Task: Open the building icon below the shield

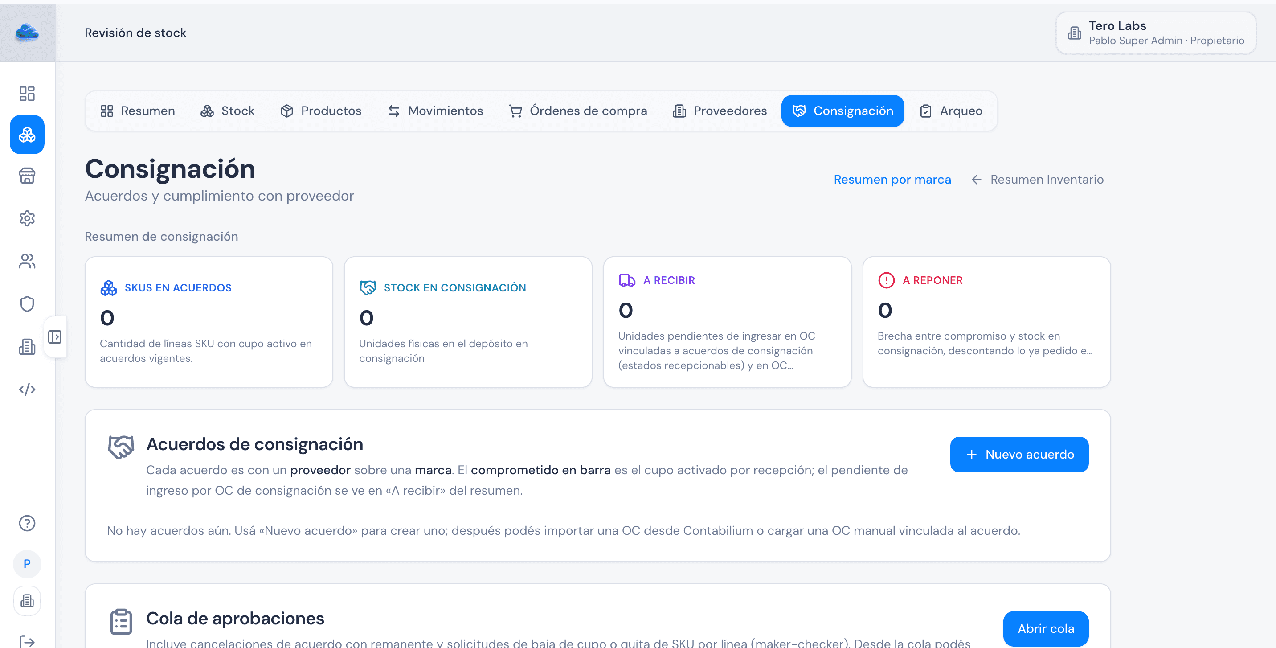Action: pyautogui.click(x=27, y=347)
